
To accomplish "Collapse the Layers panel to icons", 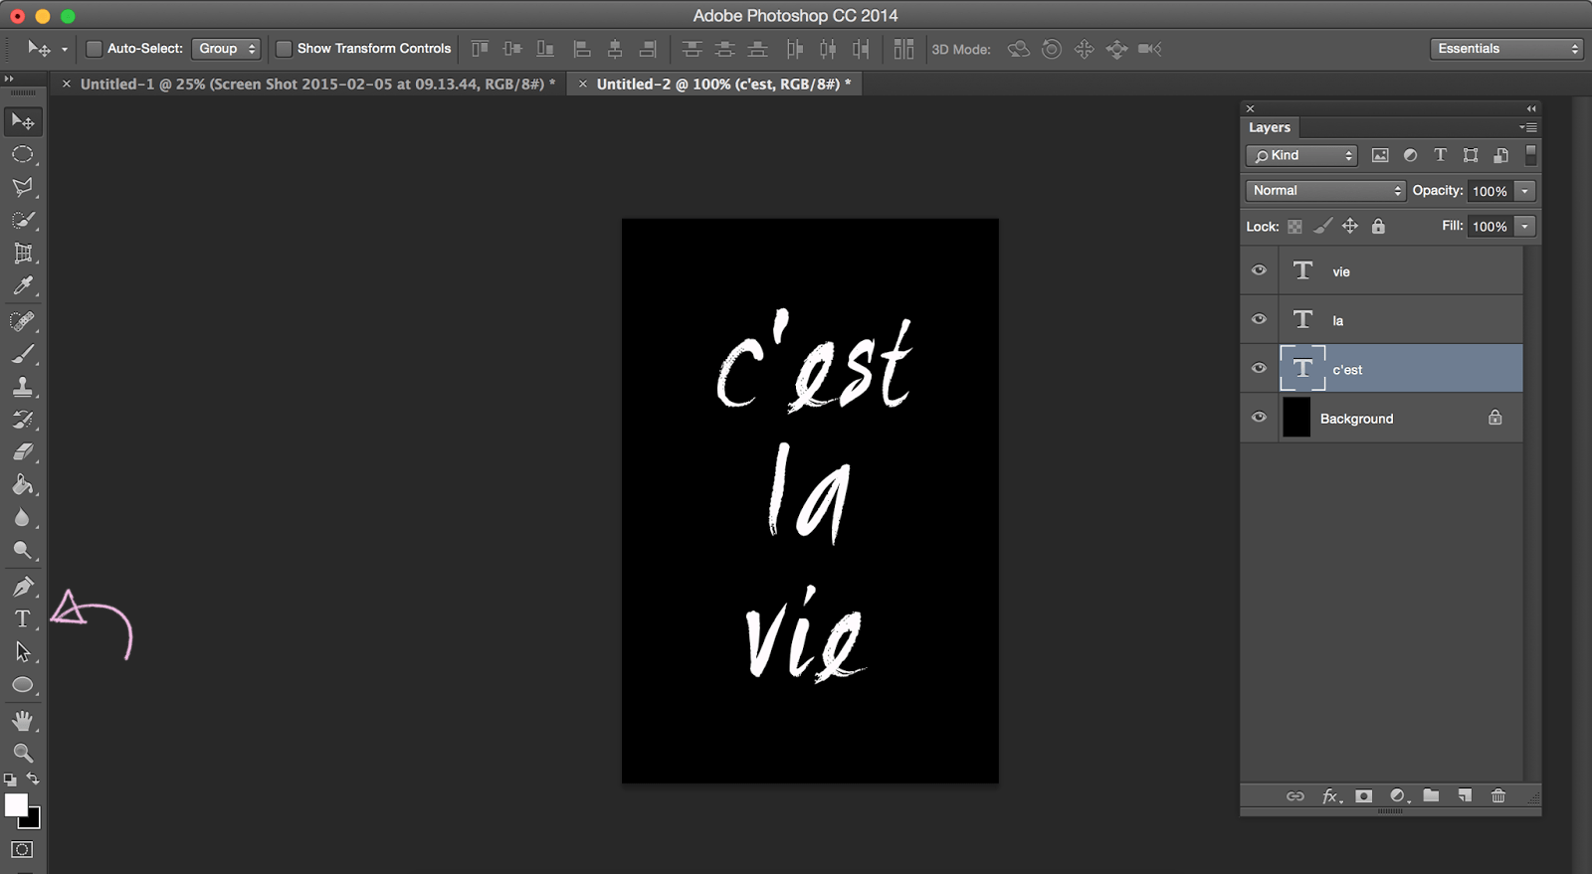I will click(x=1531, y=108).
